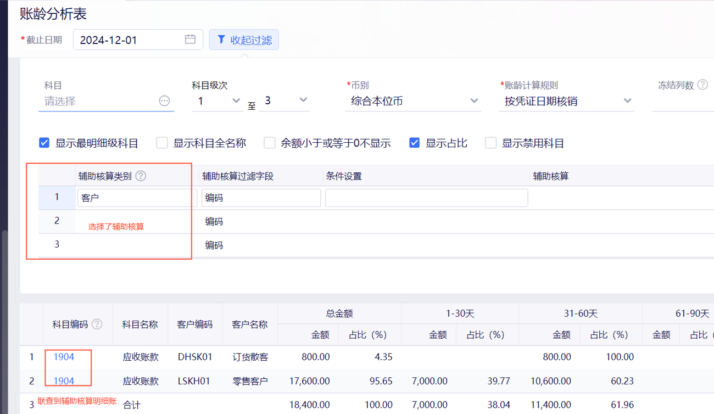714x414 pixels.
Task: Select the 17,600.00 total amount cell
Action: 309,381
